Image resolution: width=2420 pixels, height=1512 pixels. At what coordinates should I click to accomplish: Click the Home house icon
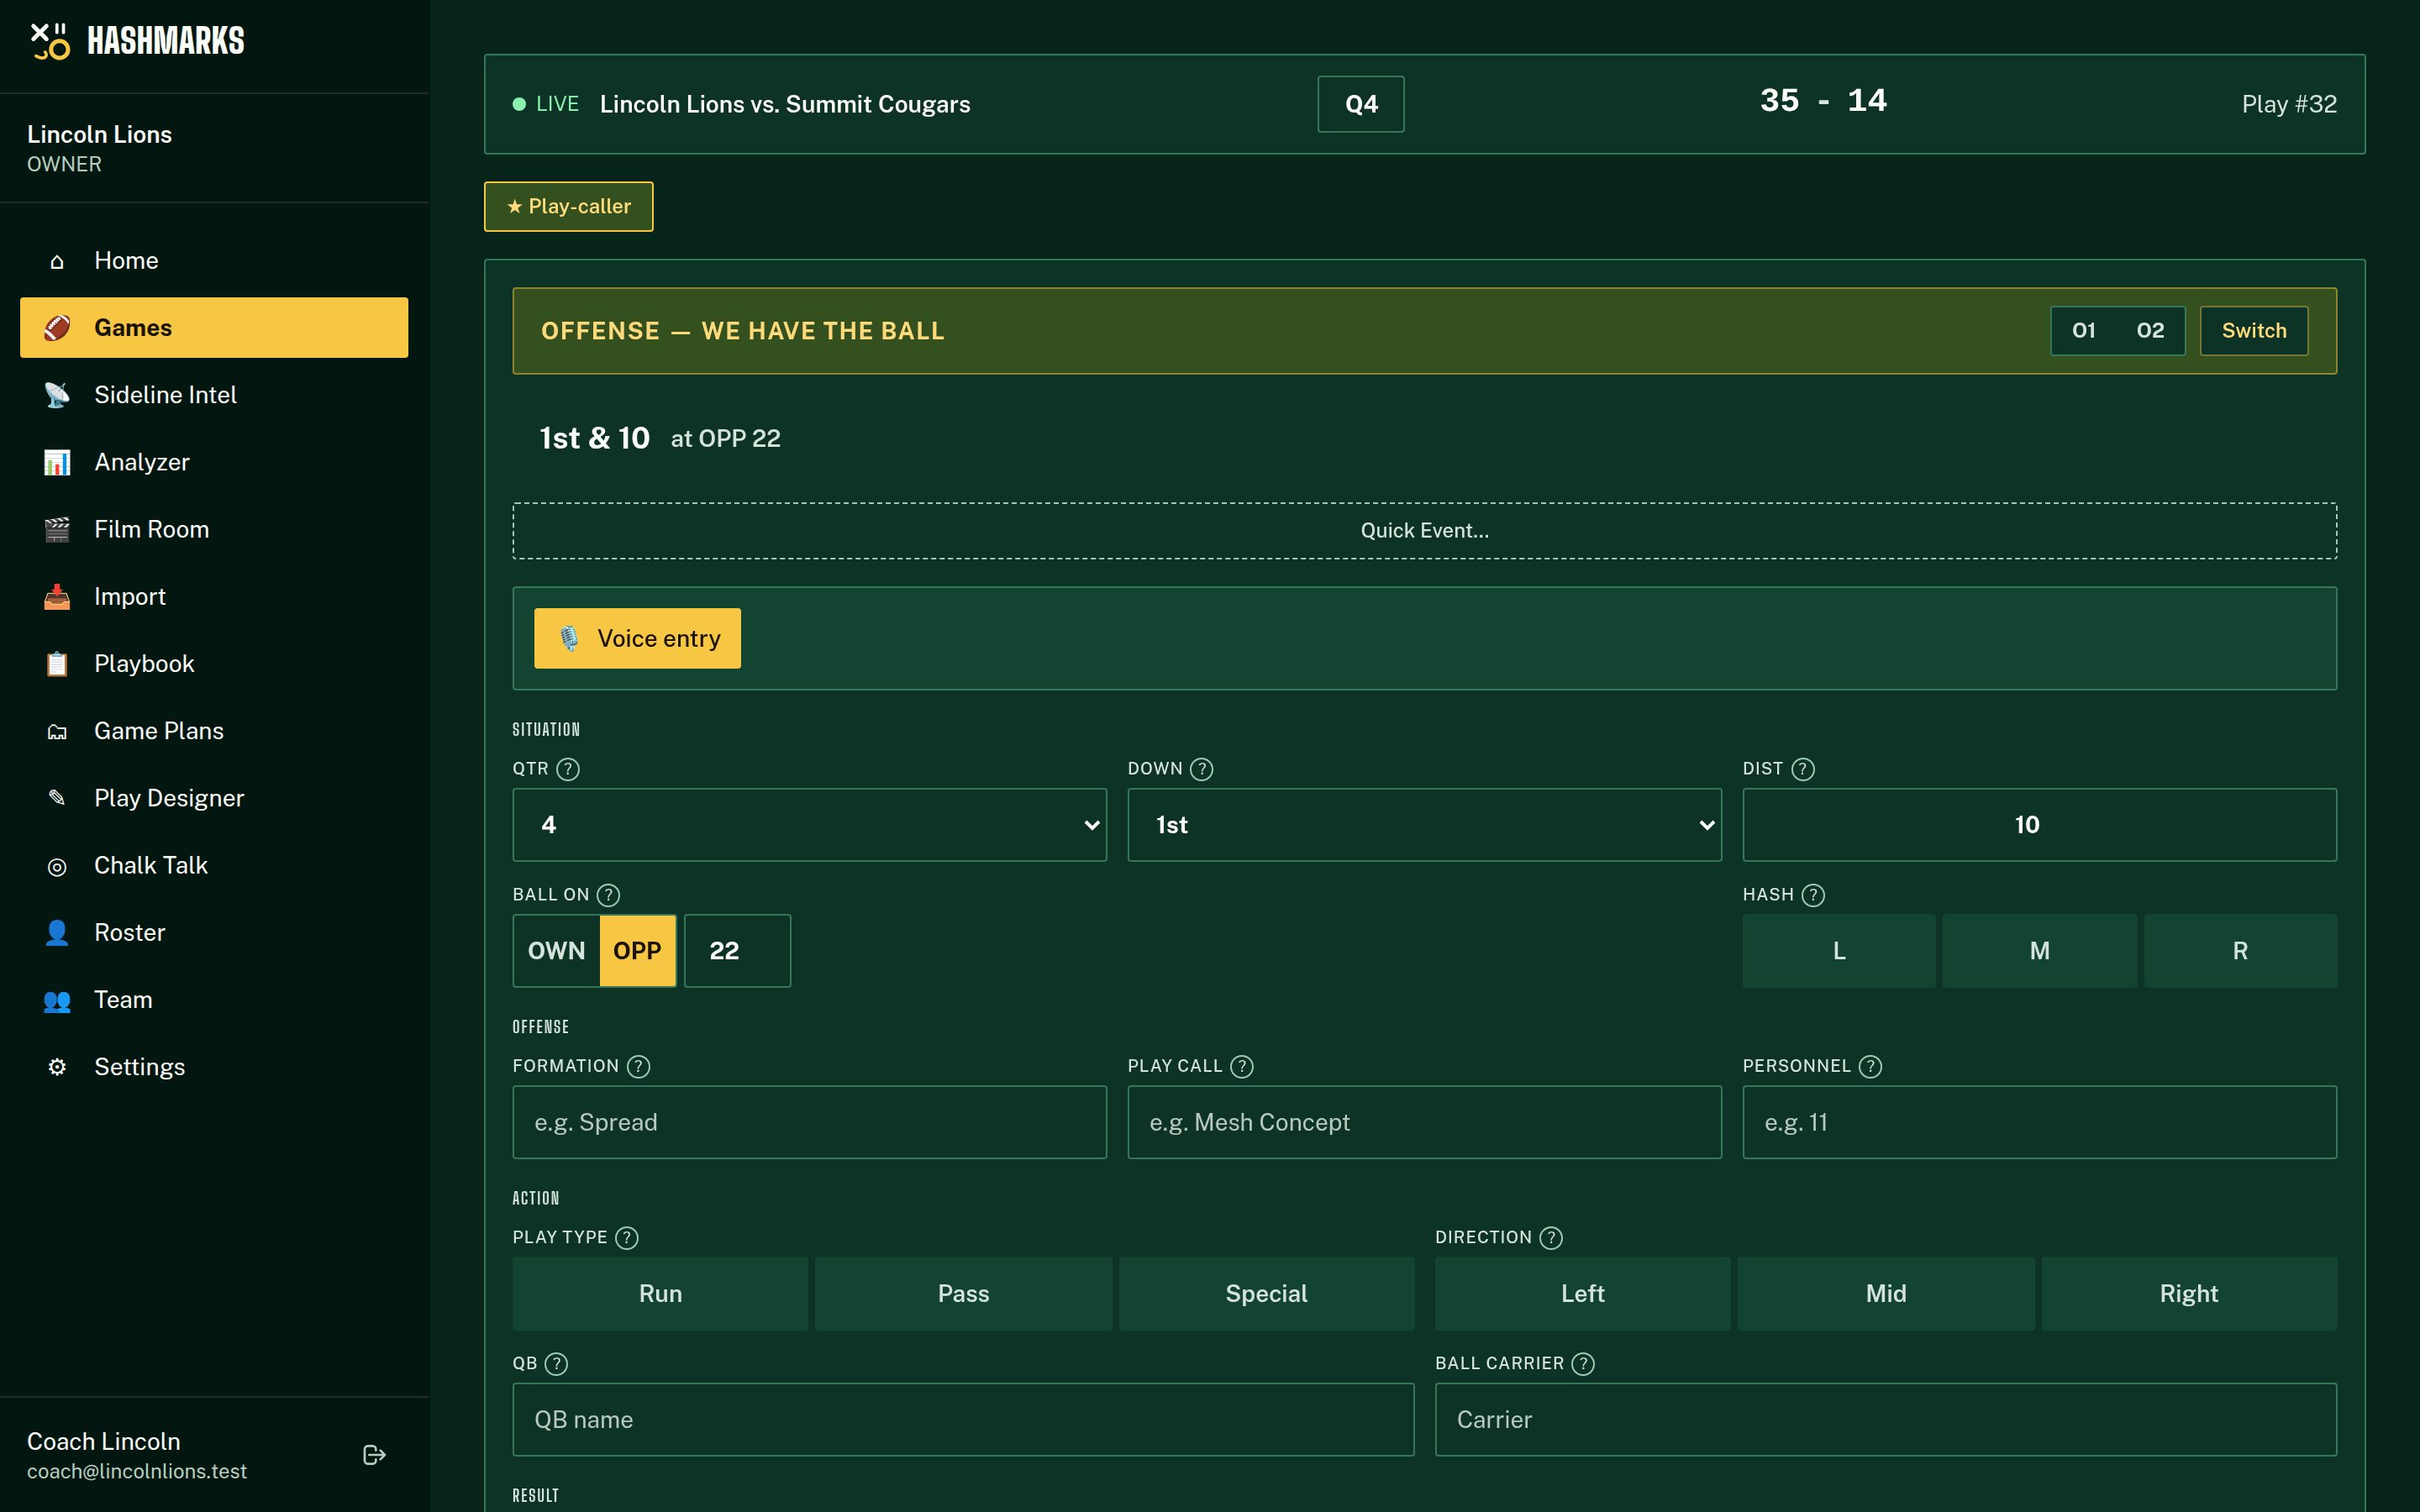pos(57,261)
